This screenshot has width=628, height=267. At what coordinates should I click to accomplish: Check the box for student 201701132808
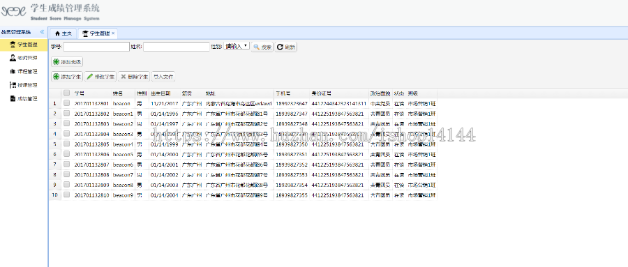click(66, 174)
